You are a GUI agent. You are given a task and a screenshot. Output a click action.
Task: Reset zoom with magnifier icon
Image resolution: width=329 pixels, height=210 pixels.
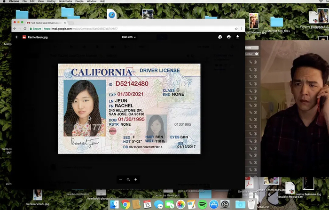click(128, 179)
